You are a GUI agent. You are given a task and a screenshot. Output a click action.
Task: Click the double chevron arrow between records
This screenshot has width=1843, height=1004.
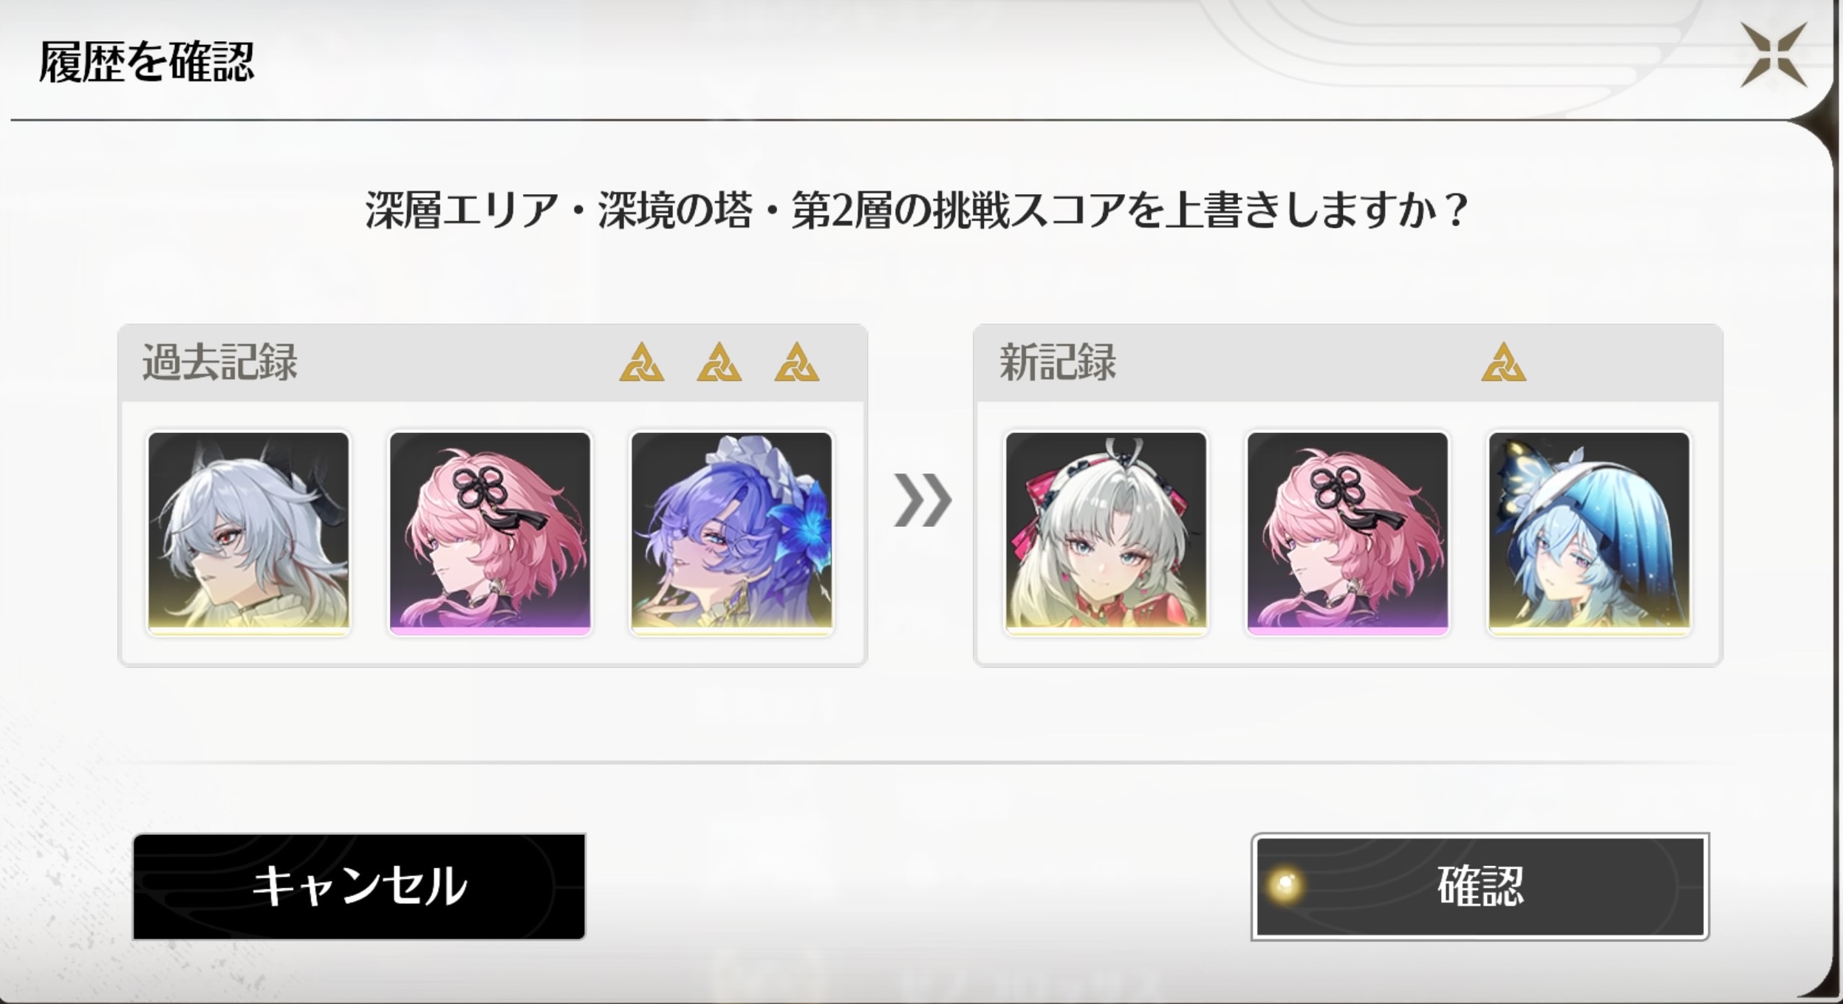point(922,501)
